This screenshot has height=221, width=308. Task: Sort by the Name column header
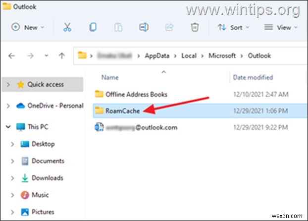110,77
